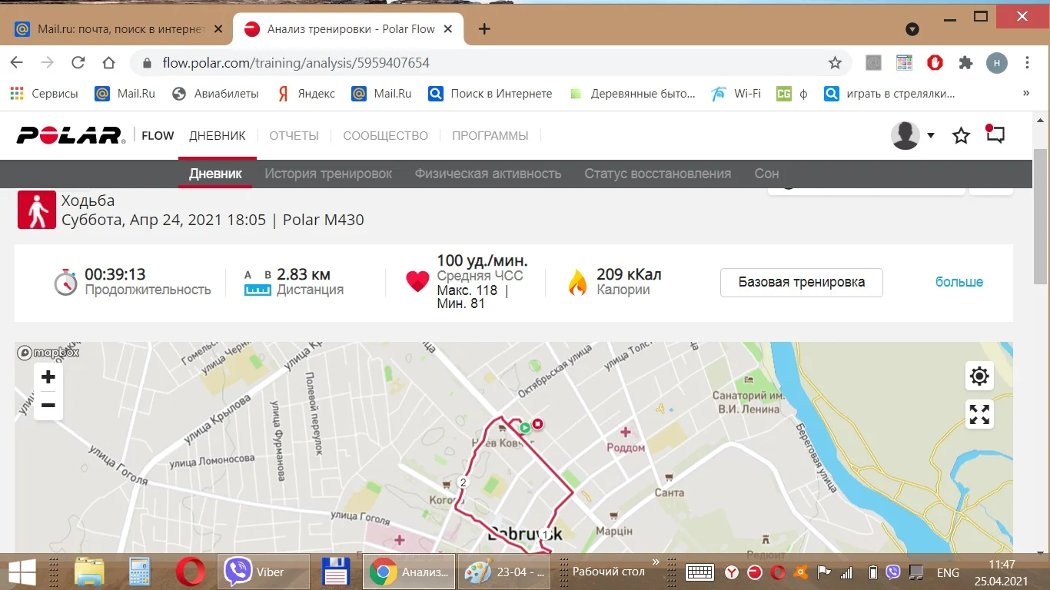Image resolution: width=1050 pixels, height=590 pixels.
Task: Open the Сообщество main menu
Action: coord(385,136)
